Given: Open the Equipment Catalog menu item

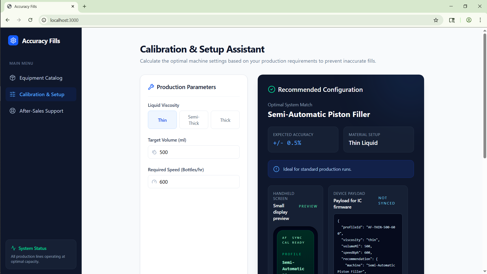Looking at the screenshot, I should [x=41, y=78].
